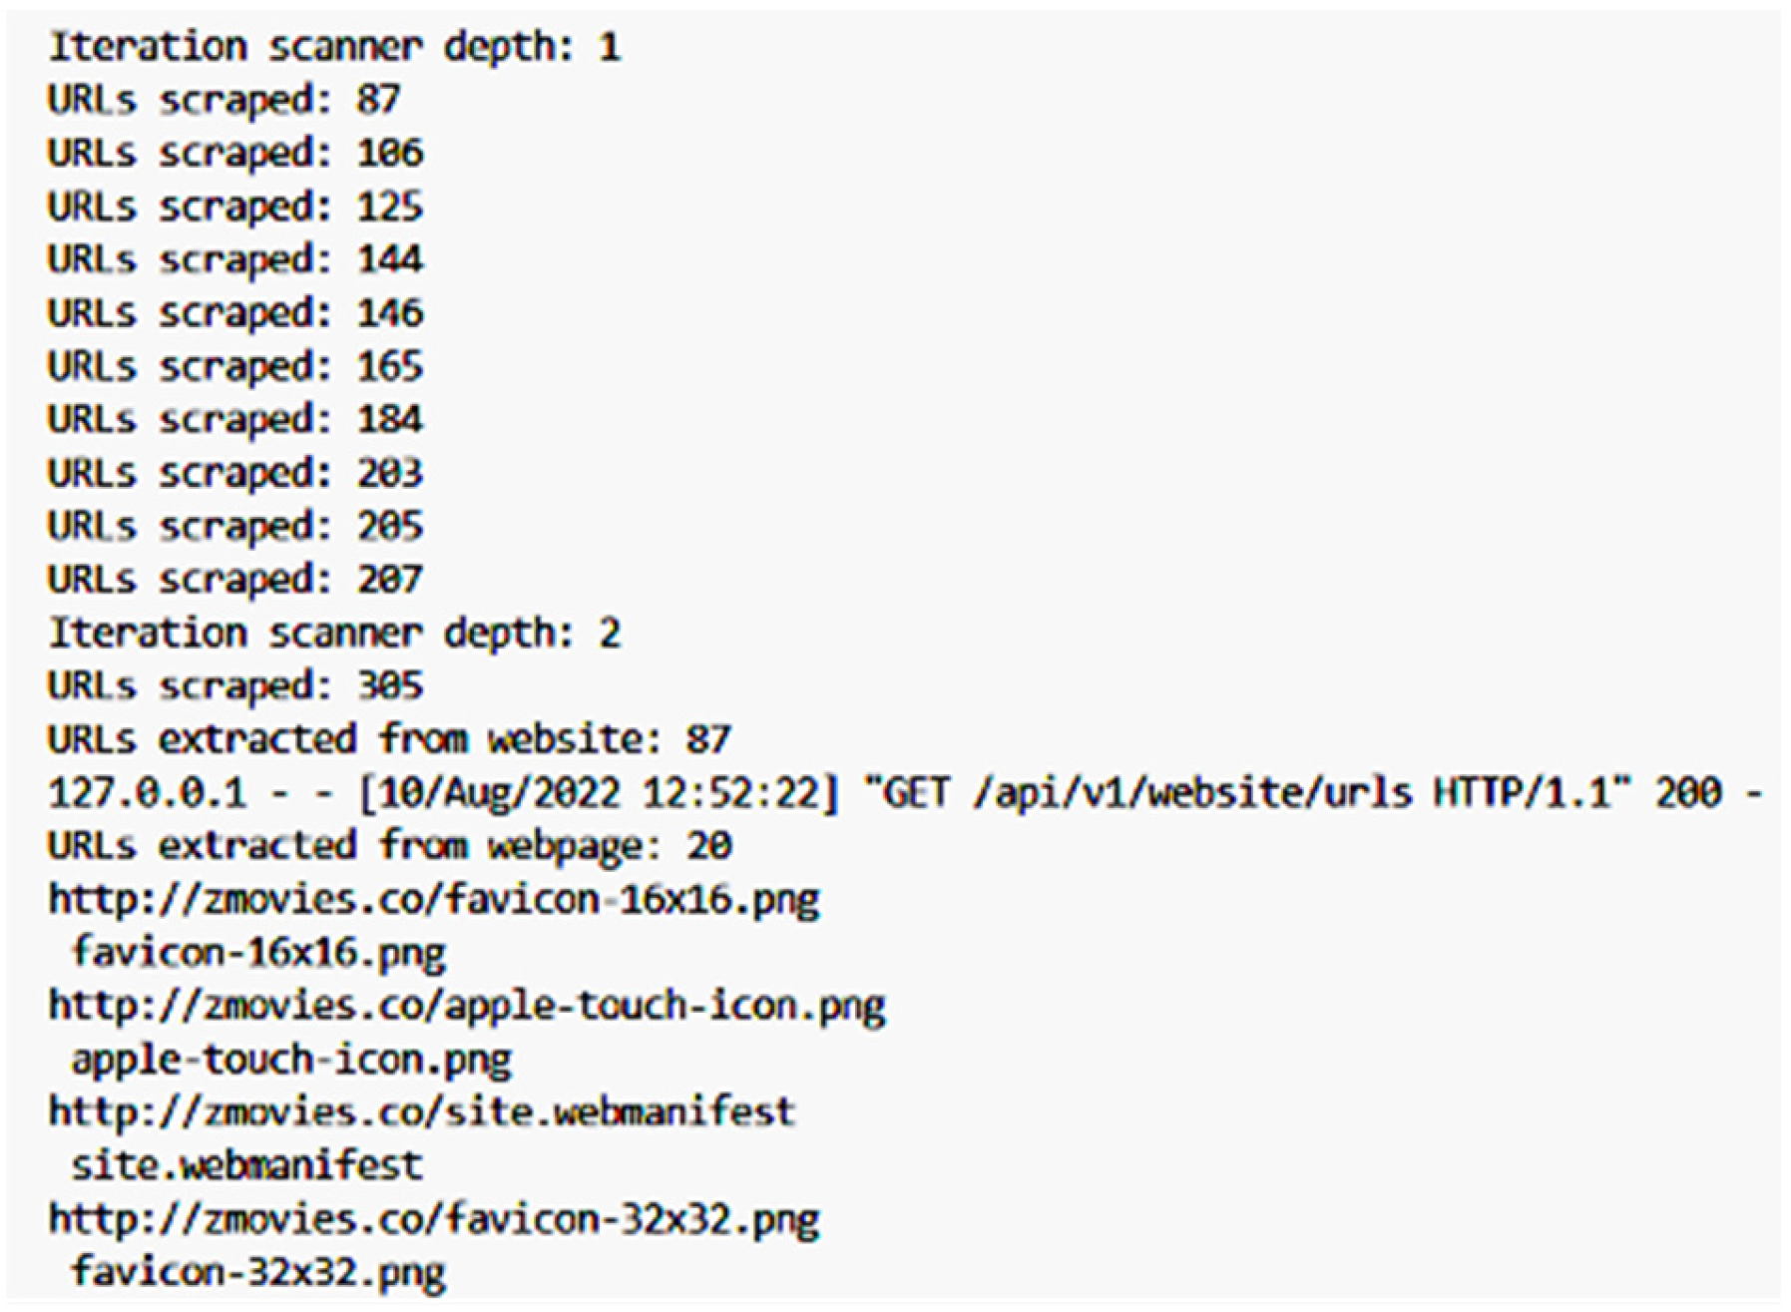The height and width of the screenshot is (1312, 1791).
Task: Click the indented site.webmanifest filename line
Action: [247, 1165]
